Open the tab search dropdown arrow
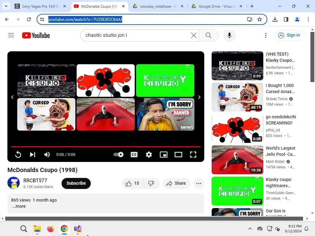 6,6
